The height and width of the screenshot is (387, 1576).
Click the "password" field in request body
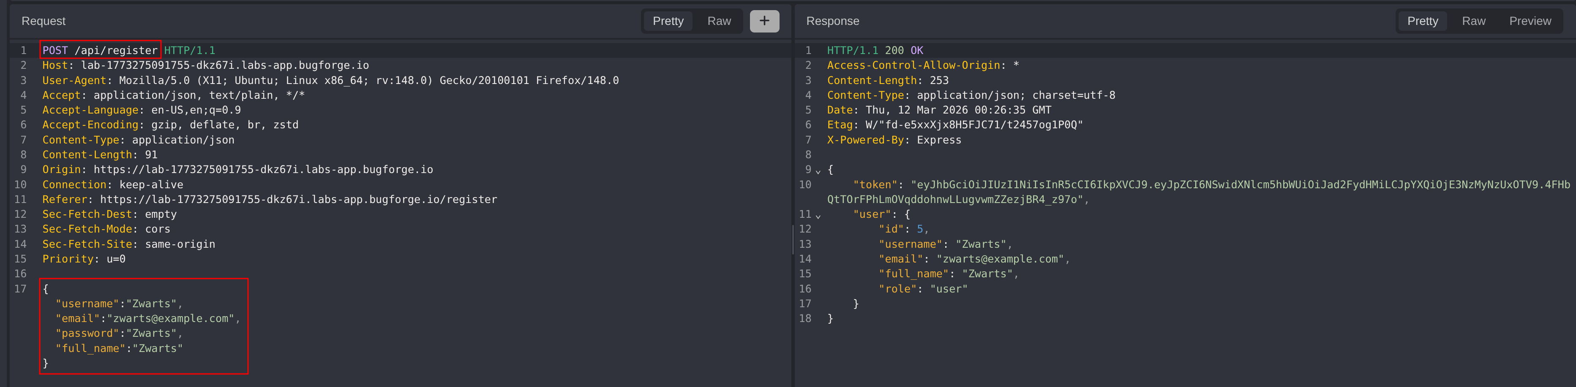tap(87, 333)
